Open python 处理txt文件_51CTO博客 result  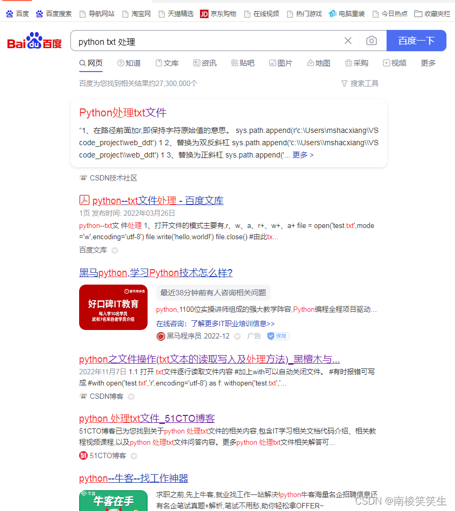[x=147, y=419]
